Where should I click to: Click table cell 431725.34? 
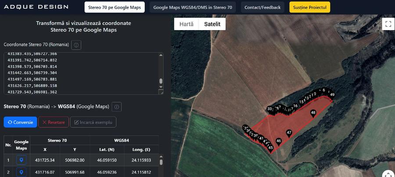(x=45, y=160)
